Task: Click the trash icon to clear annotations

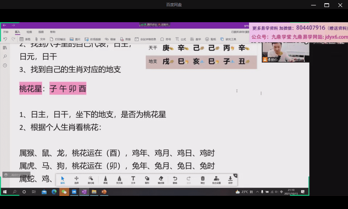Action: (203, 179)
